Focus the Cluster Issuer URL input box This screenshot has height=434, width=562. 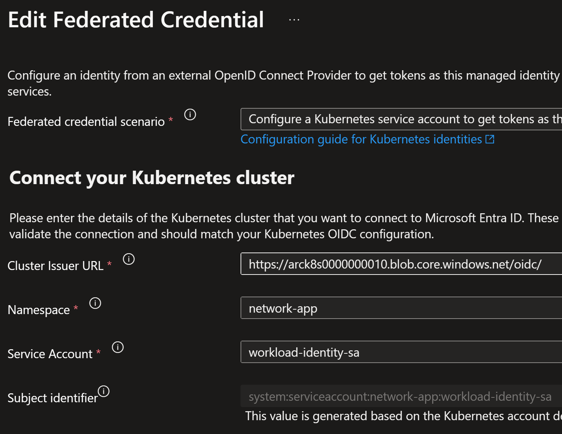(401, 264)
